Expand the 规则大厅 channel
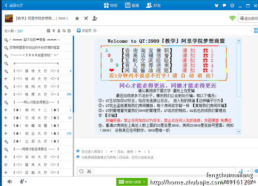The width and height of the screenshot is (258, 186). (x=6, y=87)
